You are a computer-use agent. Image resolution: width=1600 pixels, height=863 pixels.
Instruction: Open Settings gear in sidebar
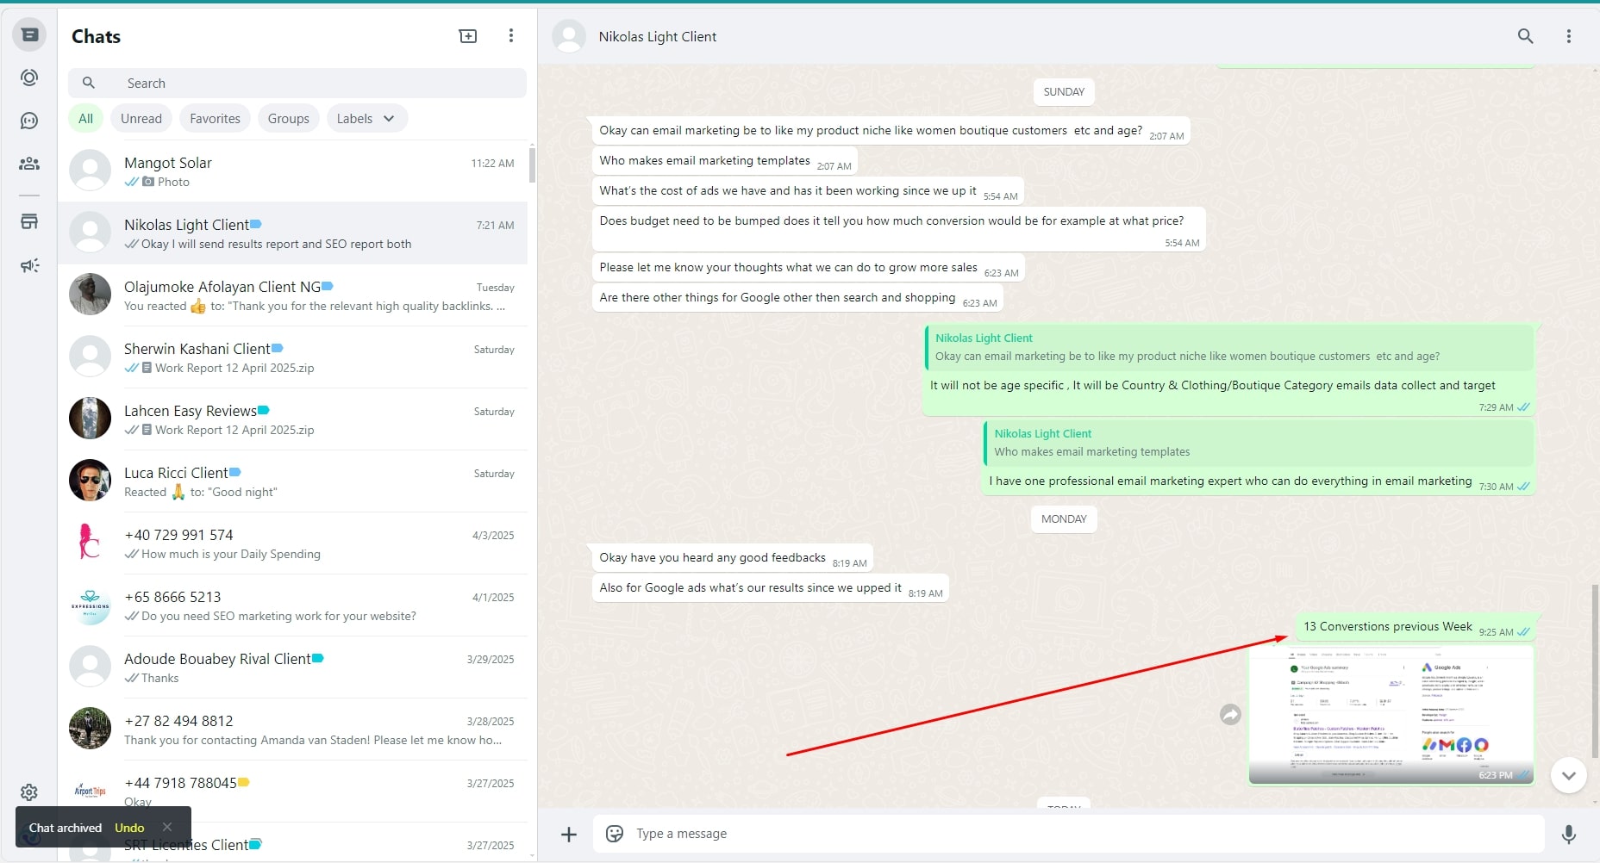(x=29, y=792)
